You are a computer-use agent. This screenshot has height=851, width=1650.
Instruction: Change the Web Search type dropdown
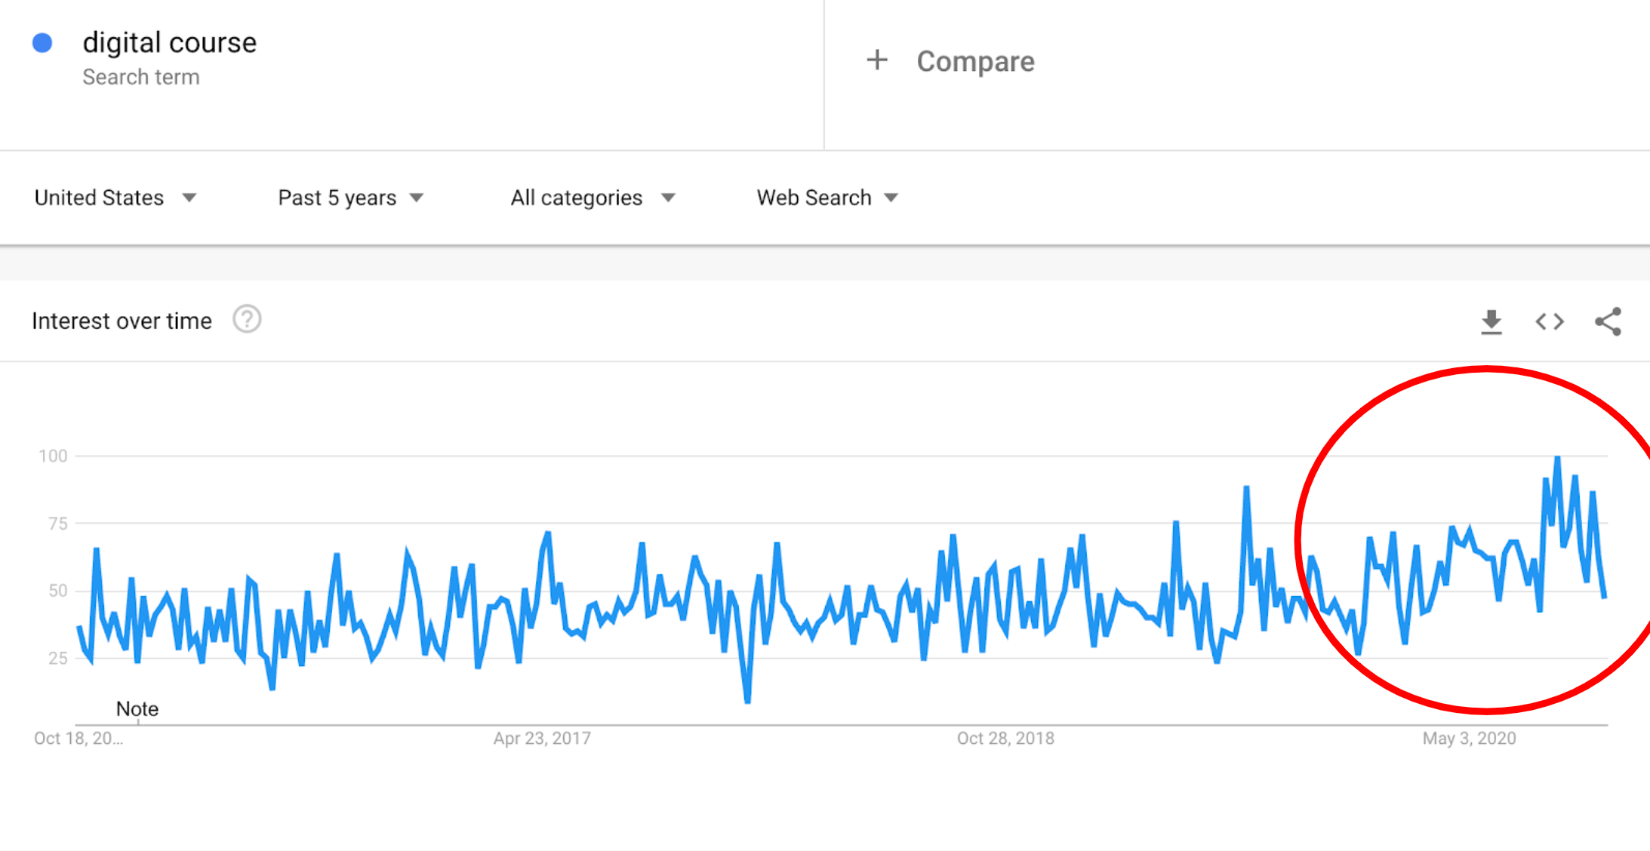point(827,198)
